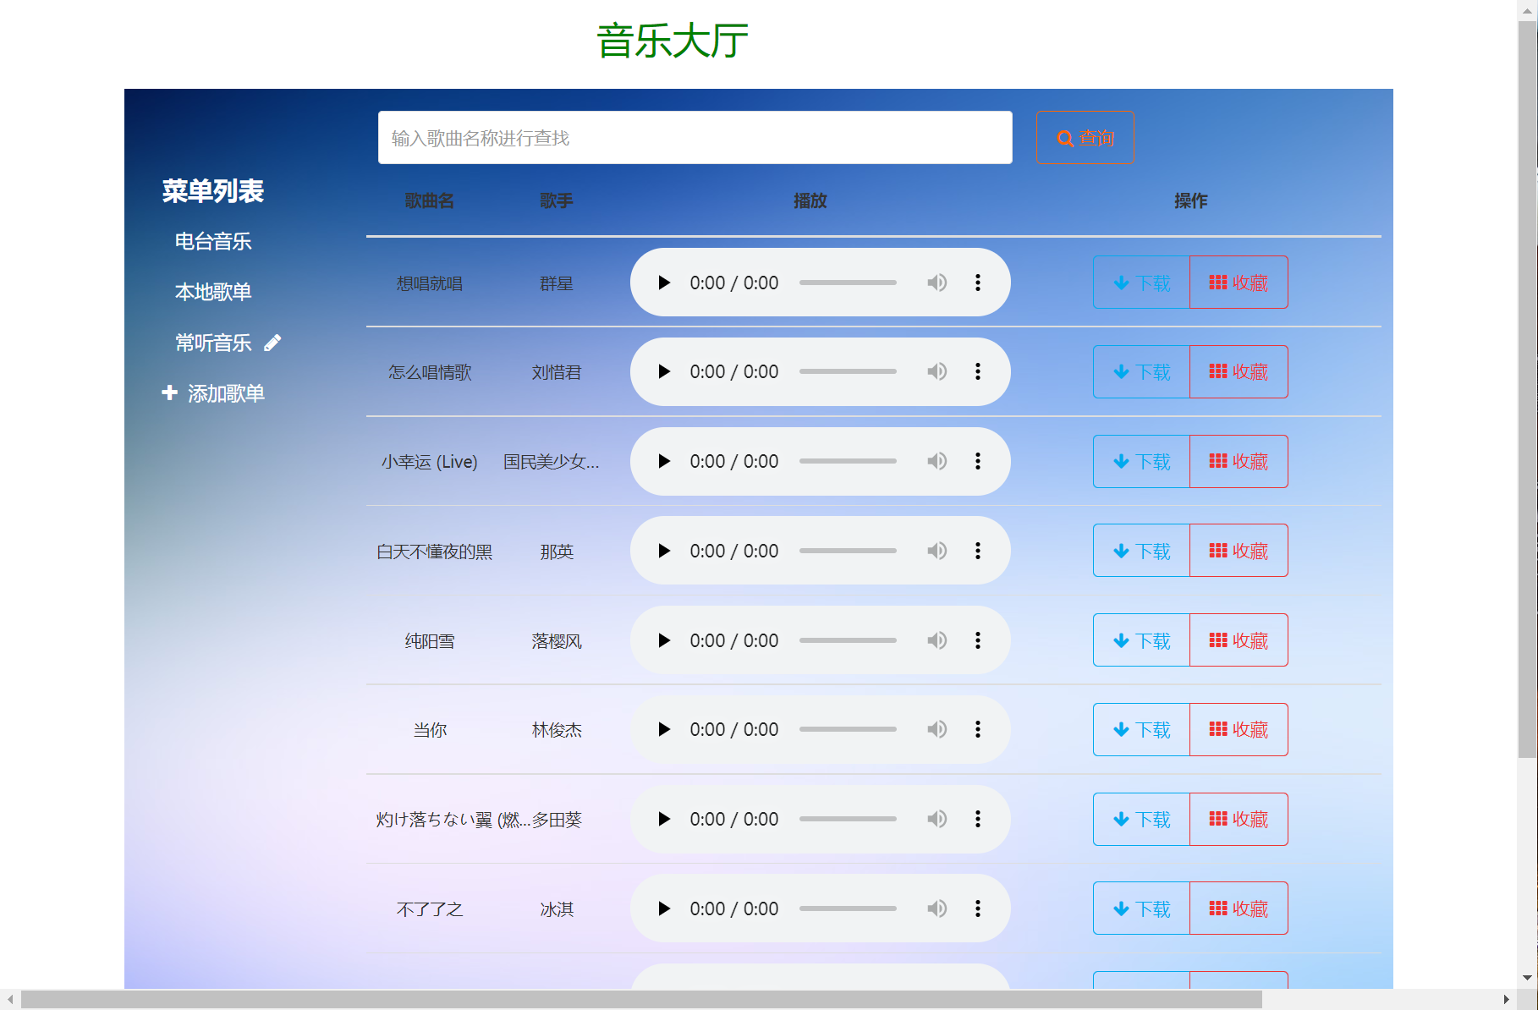The width and height of the screenshot is (1538, 1010).
Task: Toggle playback of 不了了之
Action: coord(664,908)
